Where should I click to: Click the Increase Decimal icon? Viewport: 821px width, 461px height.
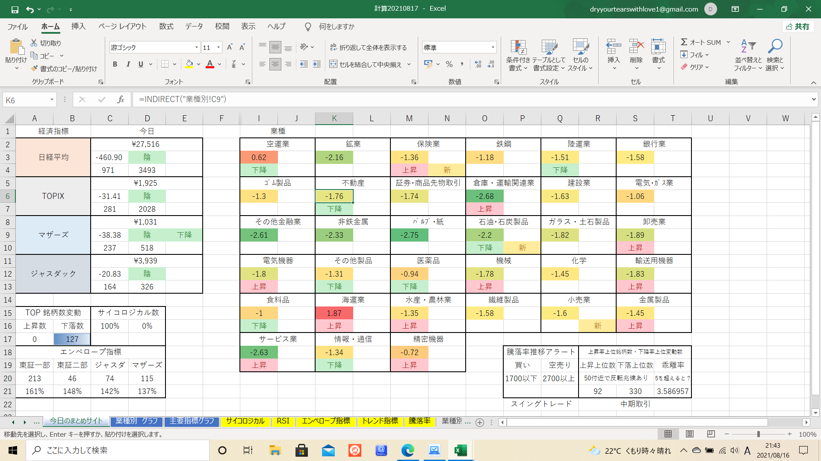[x=478, y=64]
